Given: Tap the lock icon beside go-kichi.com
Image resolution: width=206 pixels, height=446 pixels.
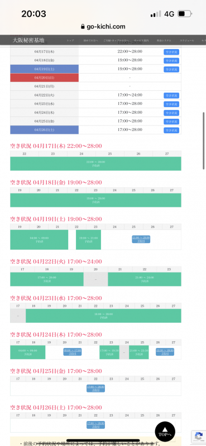Looking at the screenshot, I should click(83, 27).
